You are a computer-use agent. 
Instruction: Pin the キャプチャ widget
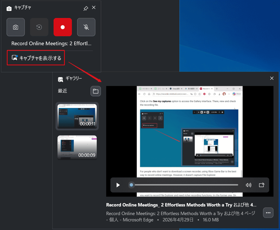point(86,8)
